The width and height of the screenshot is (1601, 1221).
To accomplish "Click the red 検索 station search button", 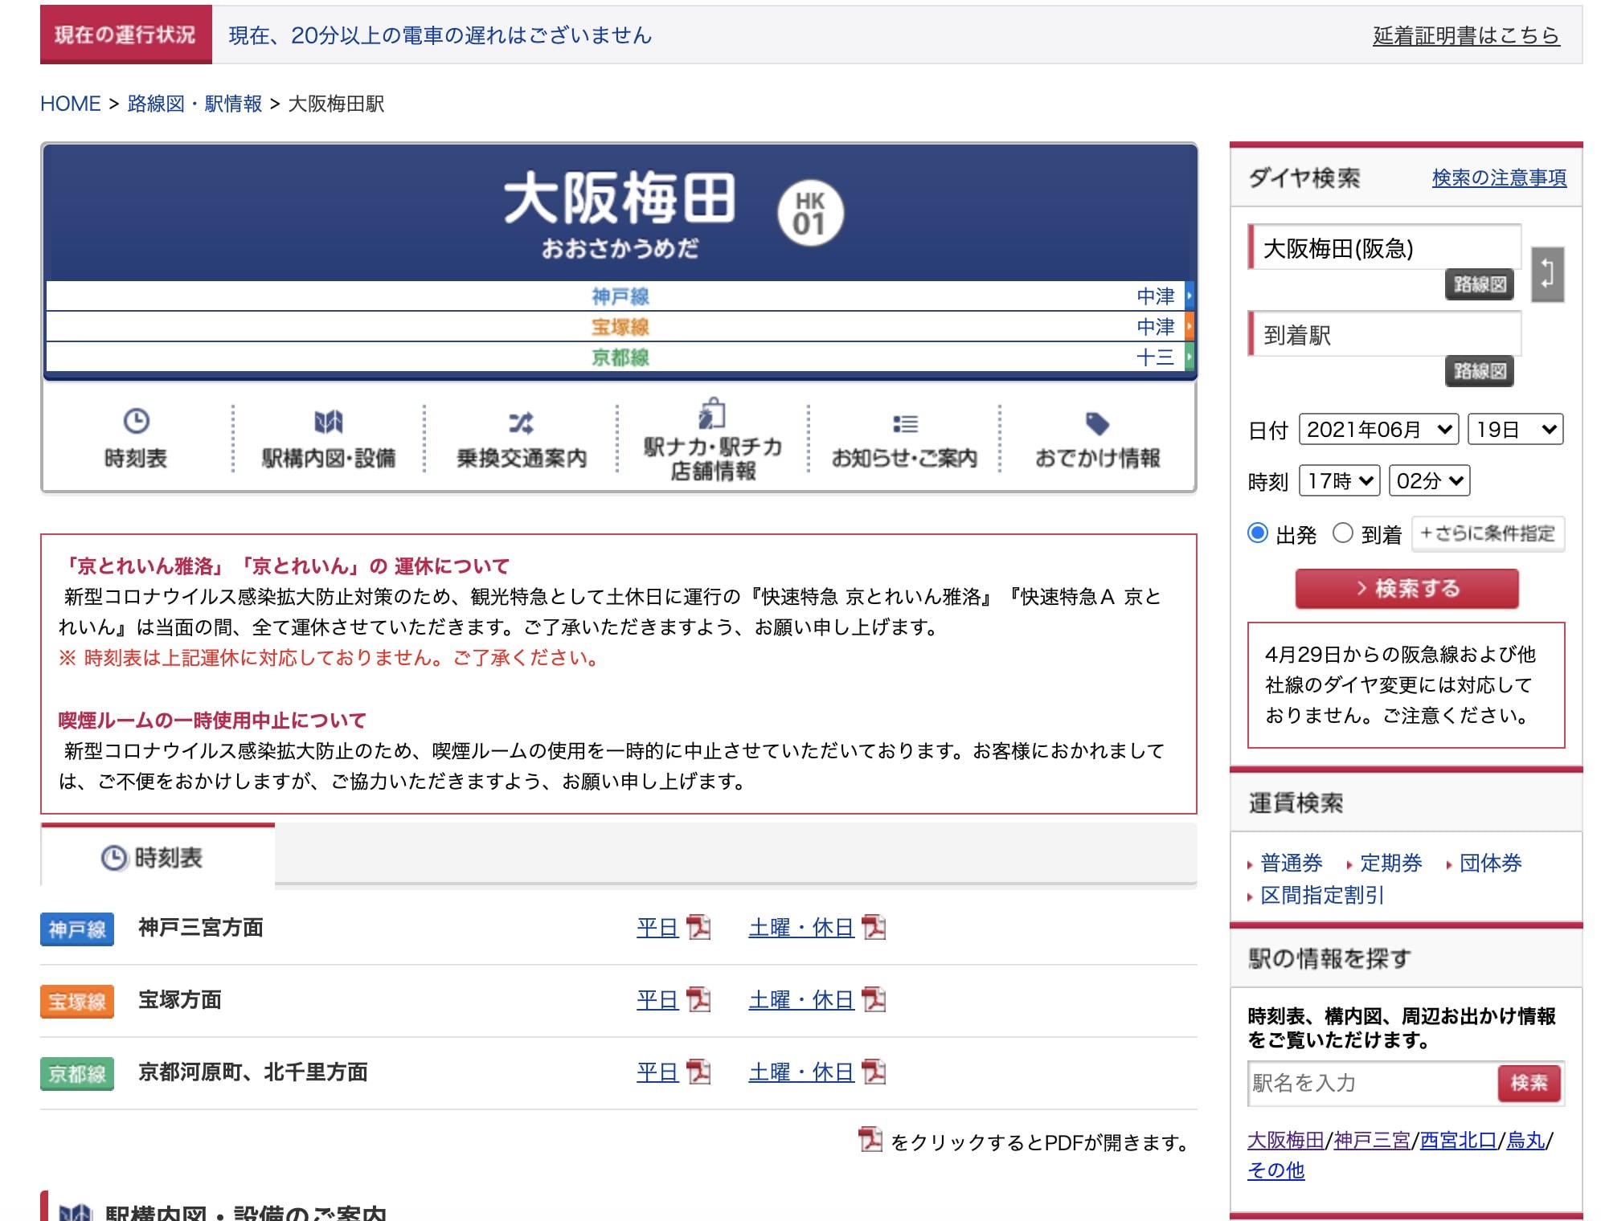I will [x=1529, y=1083].
